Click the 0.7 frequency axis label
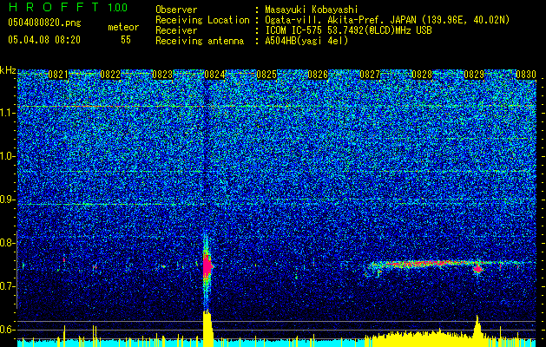Screen dimensions: 546x347 8,286
